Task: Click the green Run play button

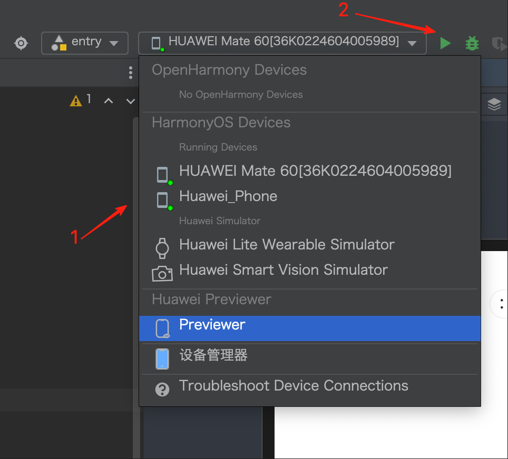Action: (x=445, y=43)
